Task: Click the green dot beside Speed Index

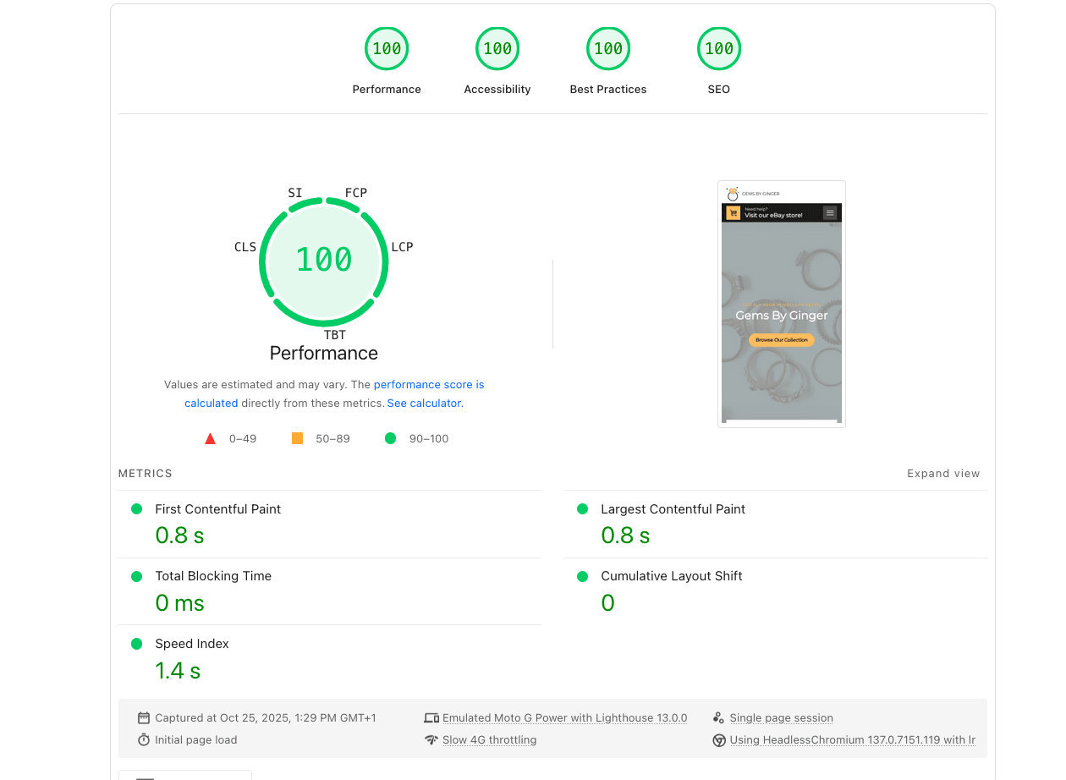Action: pyautogui.click(x=136, y=644)
